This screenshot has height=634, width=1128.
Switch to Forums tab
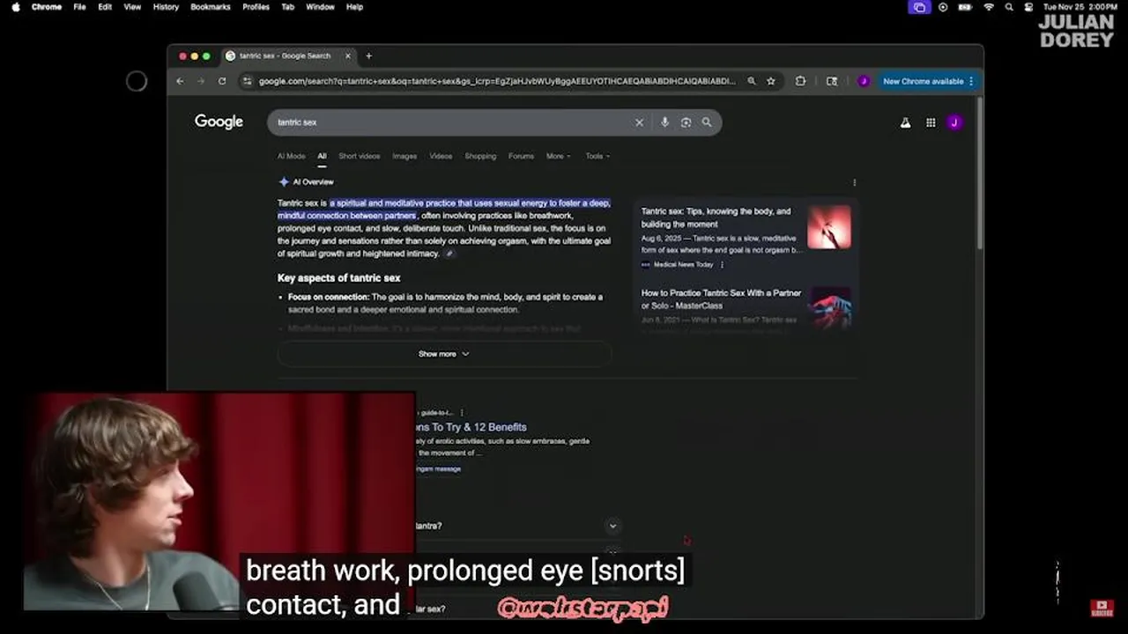coord(521,156)
